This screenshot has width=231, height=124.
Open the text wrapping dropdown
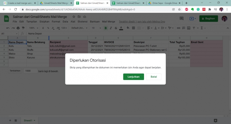point(164,28)
